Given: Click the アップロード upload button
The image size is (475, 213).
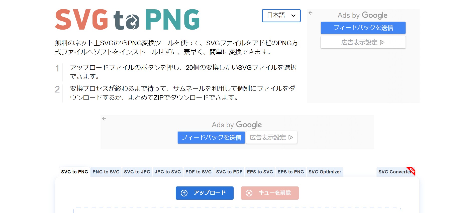Looking at the screenshot, I should click(204, 193).
